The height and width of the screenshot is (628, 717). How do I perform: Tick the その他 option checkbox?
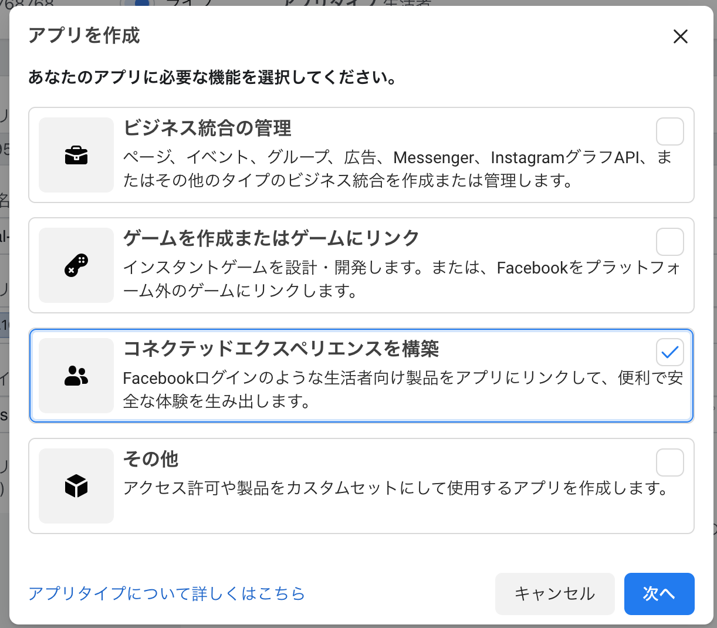click(669, 462)
